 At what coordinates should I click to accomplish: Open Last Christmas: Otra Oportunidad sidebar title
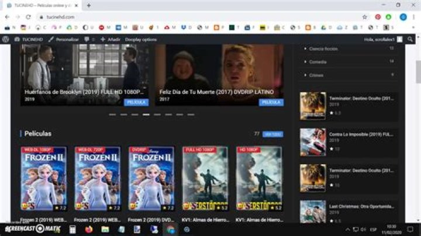(x=361, y=206)
